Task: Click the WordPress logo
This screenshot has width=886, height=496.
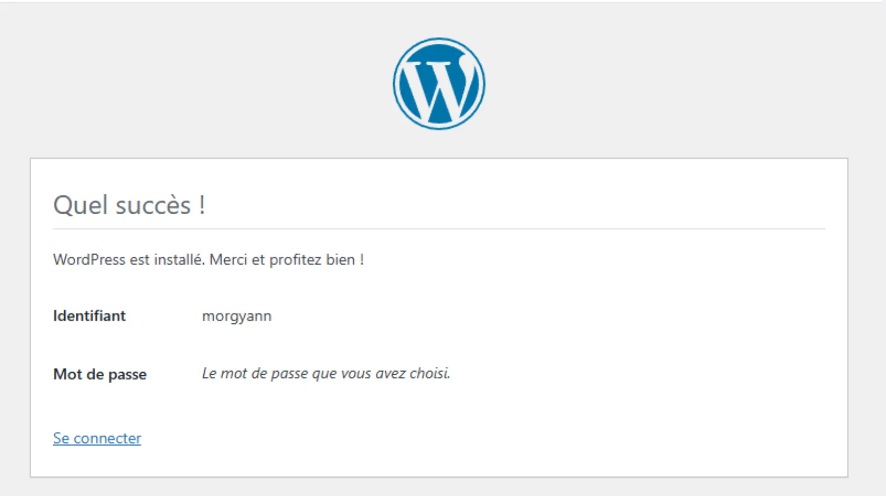Action: pyautogui.click(x=439, y=84)
